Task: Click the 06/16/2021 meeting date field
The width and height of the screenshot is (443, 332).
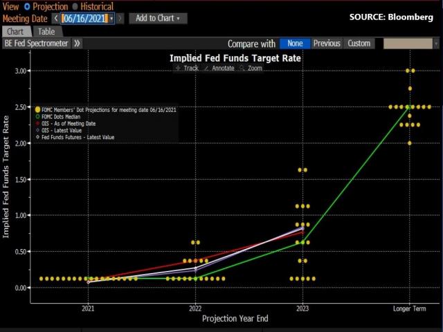Action: [x=84, y=19]
